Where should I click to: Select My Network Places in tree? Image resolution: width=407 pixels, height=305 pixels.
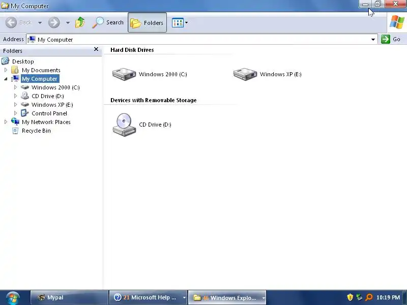pos(46,122)
